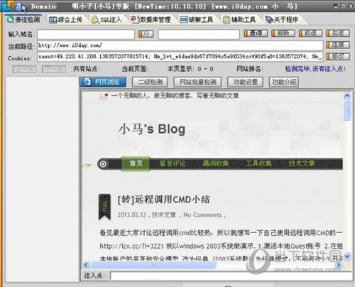Image resolution: width=355 pixels, height=287 pixels.
Task: Click the mail envelope icon by the tagline
Action: (x=104, y=96)
